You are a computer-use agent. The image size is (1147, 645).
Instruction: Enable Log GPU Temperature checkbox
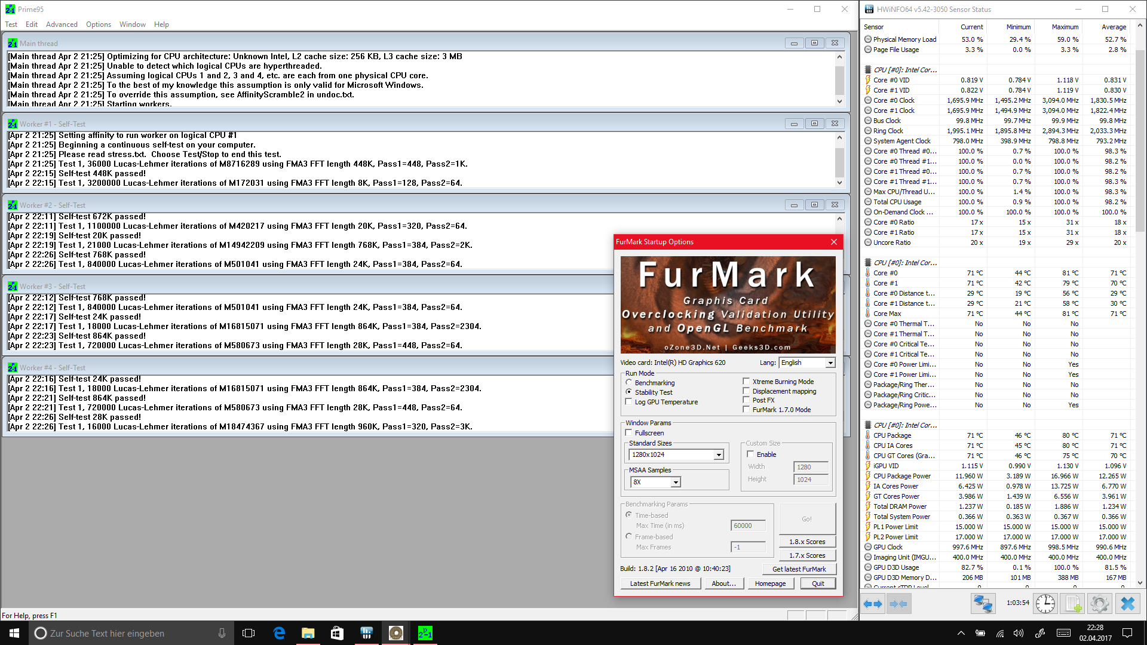coord(629,402)
